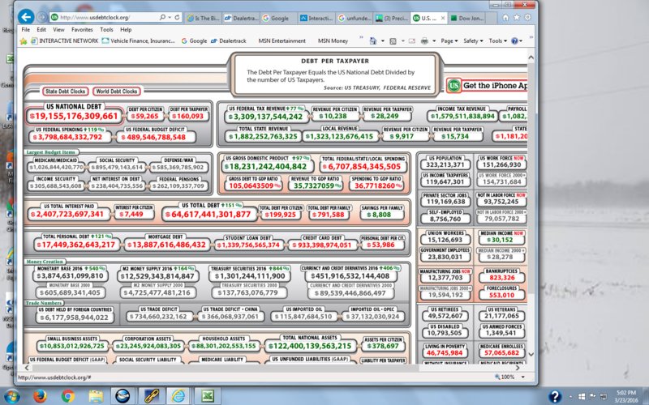
Task: Click the address bar search magnifier
Action: [163, 17]
